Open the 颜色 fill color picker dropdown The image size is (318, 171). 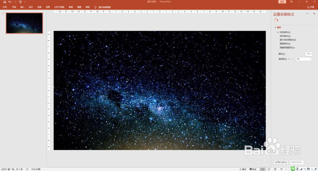pyautogui.click(x=309, y=54)
